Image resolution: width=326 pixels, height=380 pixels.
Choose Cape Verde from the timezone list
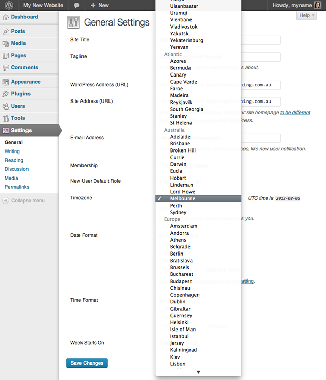199,82
